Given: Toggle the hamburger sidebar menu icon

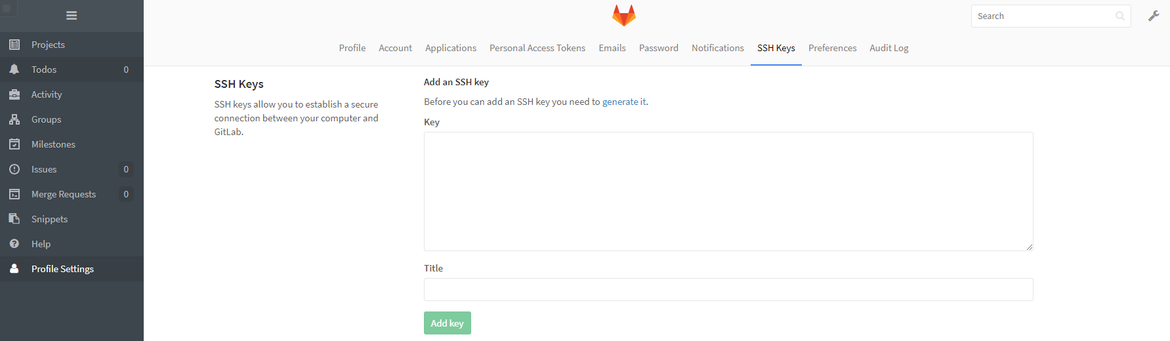Looking at the screenshot, I should point(72,16).
